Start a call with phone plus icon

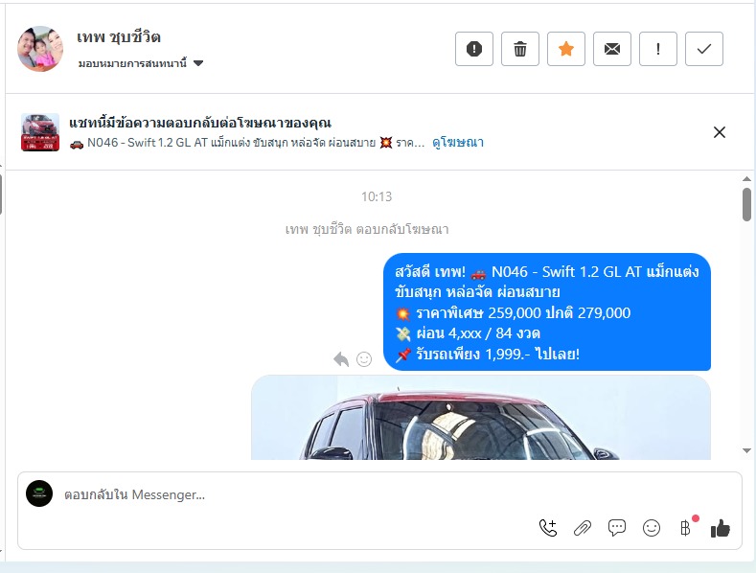548,528
